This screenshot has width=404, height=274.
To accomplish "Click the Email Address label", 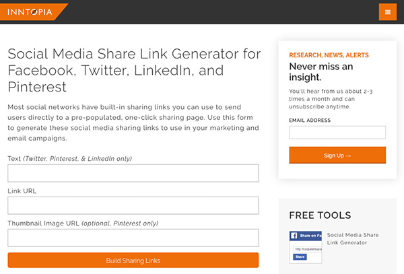I will pos(310,121).
